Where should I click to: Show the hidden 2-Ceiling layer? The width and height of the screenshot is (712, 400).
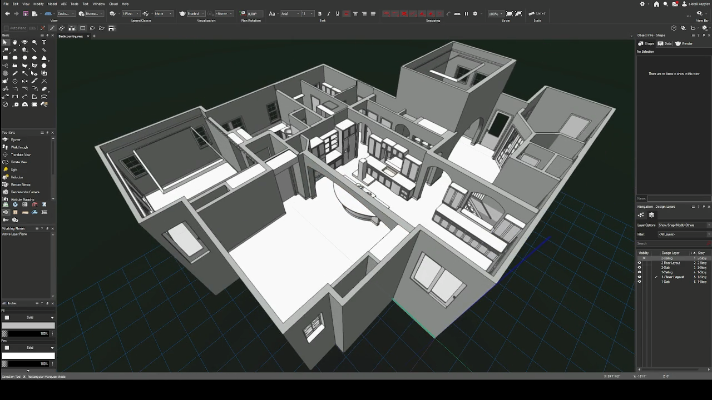click(644, 258)
